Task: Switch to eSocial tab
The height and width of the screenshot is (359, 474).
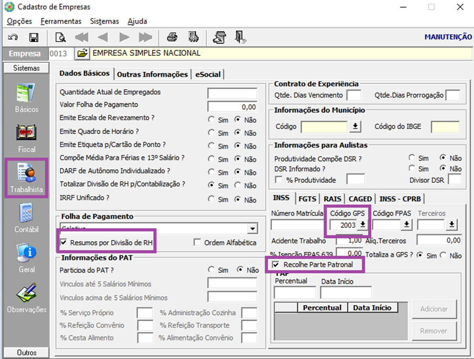Action: [208, 74]
